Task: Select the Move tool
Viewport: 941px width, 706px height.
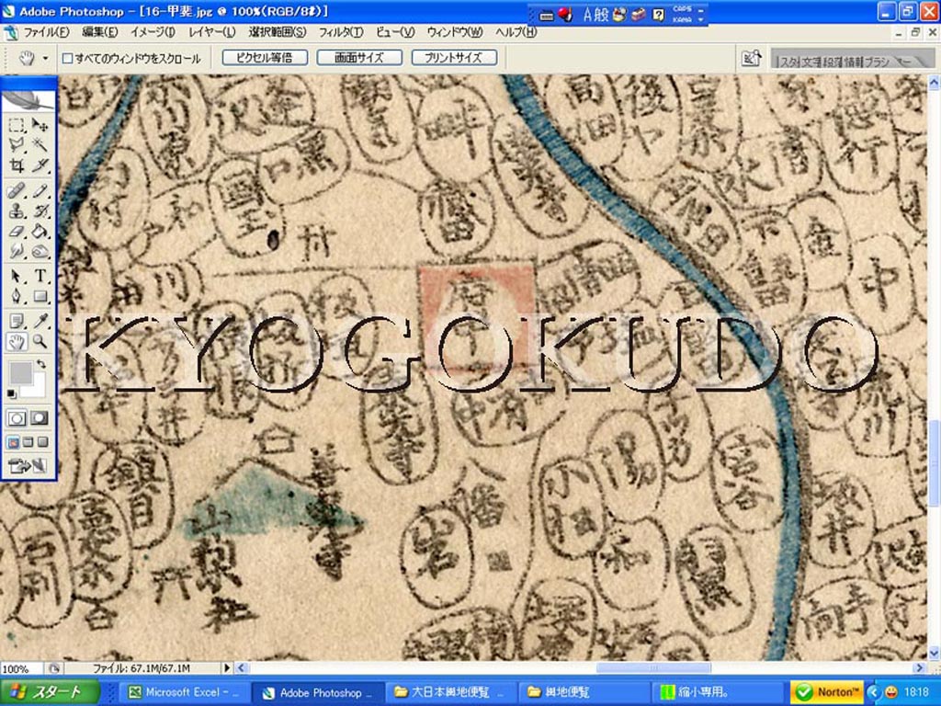Action: [40, 125]
